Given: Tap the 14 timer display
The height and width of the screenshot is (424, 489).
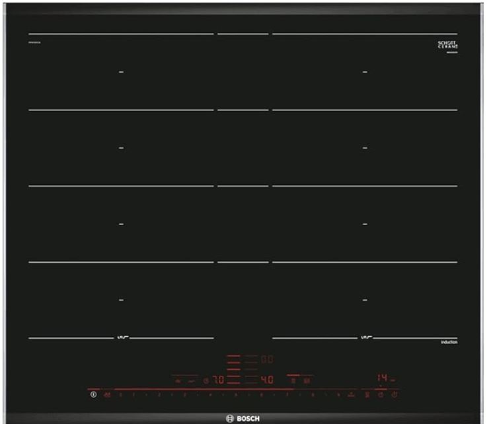Looking at the screenshot, I should pos(383,378).
